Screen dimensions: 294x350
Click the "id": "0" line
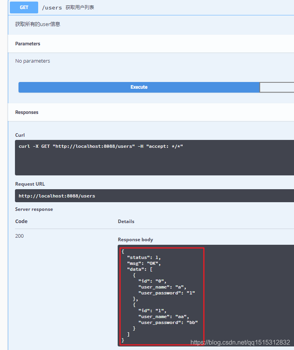coord(152,281)
